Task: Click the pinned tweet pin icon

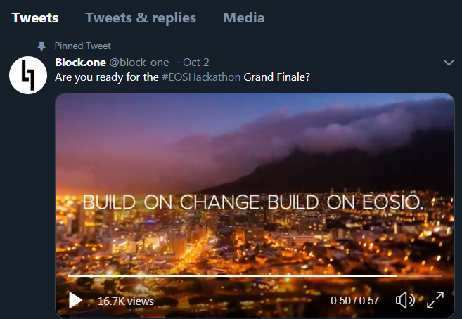Action: pyautogui.click(x=41, y=46)
